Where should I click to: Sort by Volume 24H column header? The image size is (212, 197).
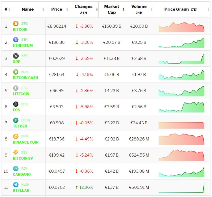tap(139, 9)
